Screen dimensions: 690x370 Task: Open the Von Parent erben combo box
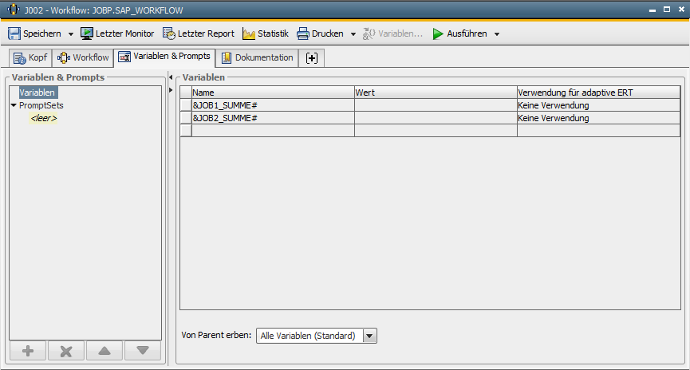click(369, 336)
